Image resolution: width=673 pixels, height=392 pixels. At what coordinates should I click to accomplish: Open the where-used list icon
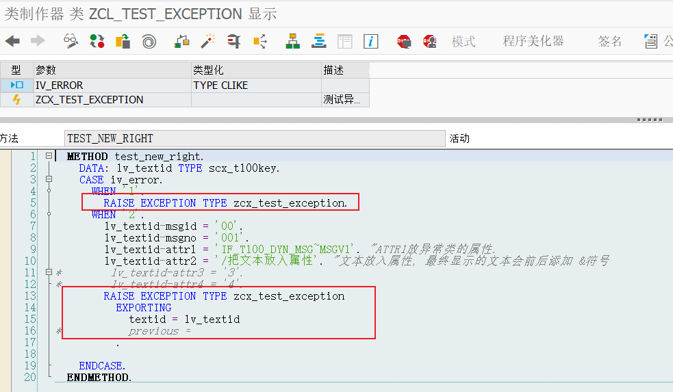point(260,41)
